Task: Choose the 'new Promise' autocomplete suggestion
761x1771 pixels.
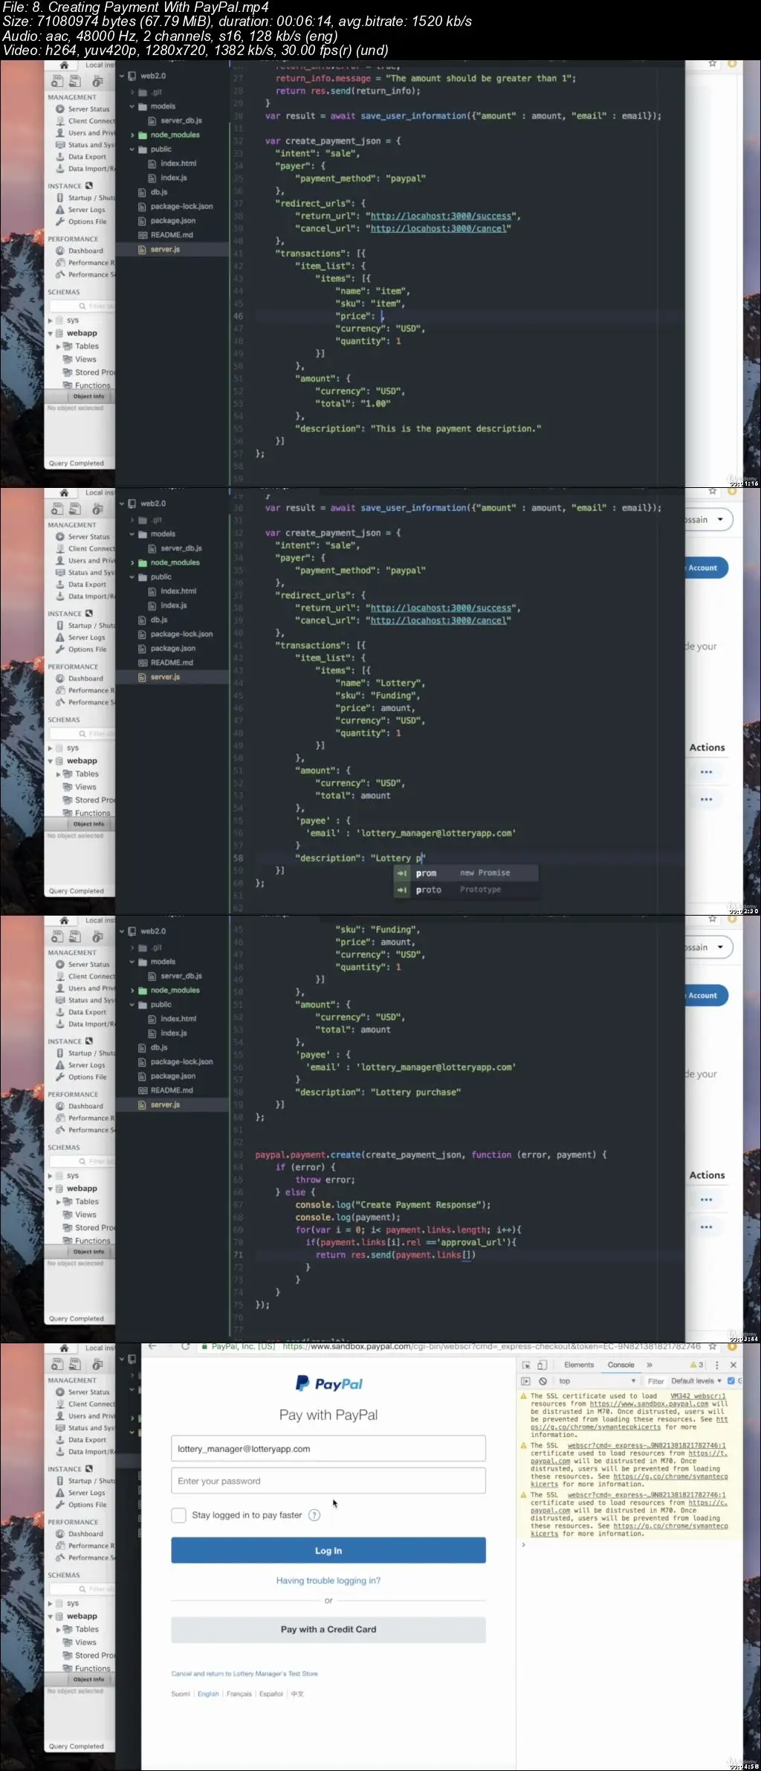Action: tap(466, 873)
